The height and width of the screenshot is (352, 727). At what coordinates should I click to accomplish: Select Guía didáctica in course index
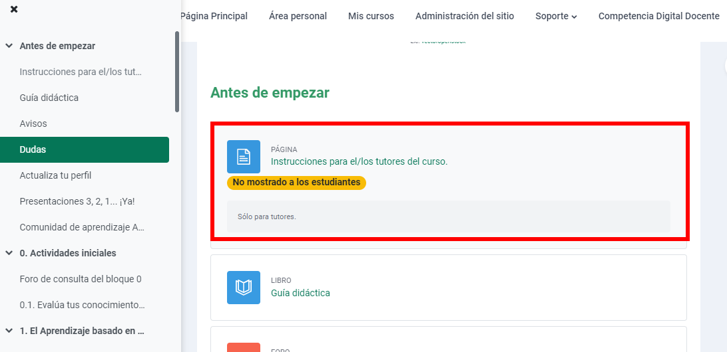[49, 98]
